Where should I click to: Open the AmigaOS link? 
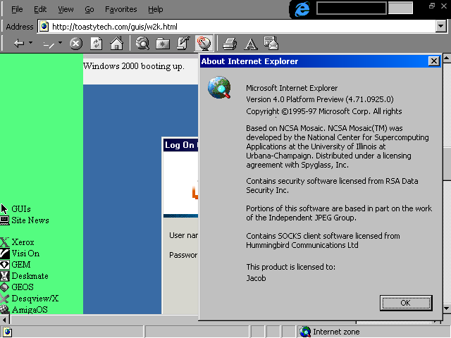pyautogui.click(x=30, y=310)
